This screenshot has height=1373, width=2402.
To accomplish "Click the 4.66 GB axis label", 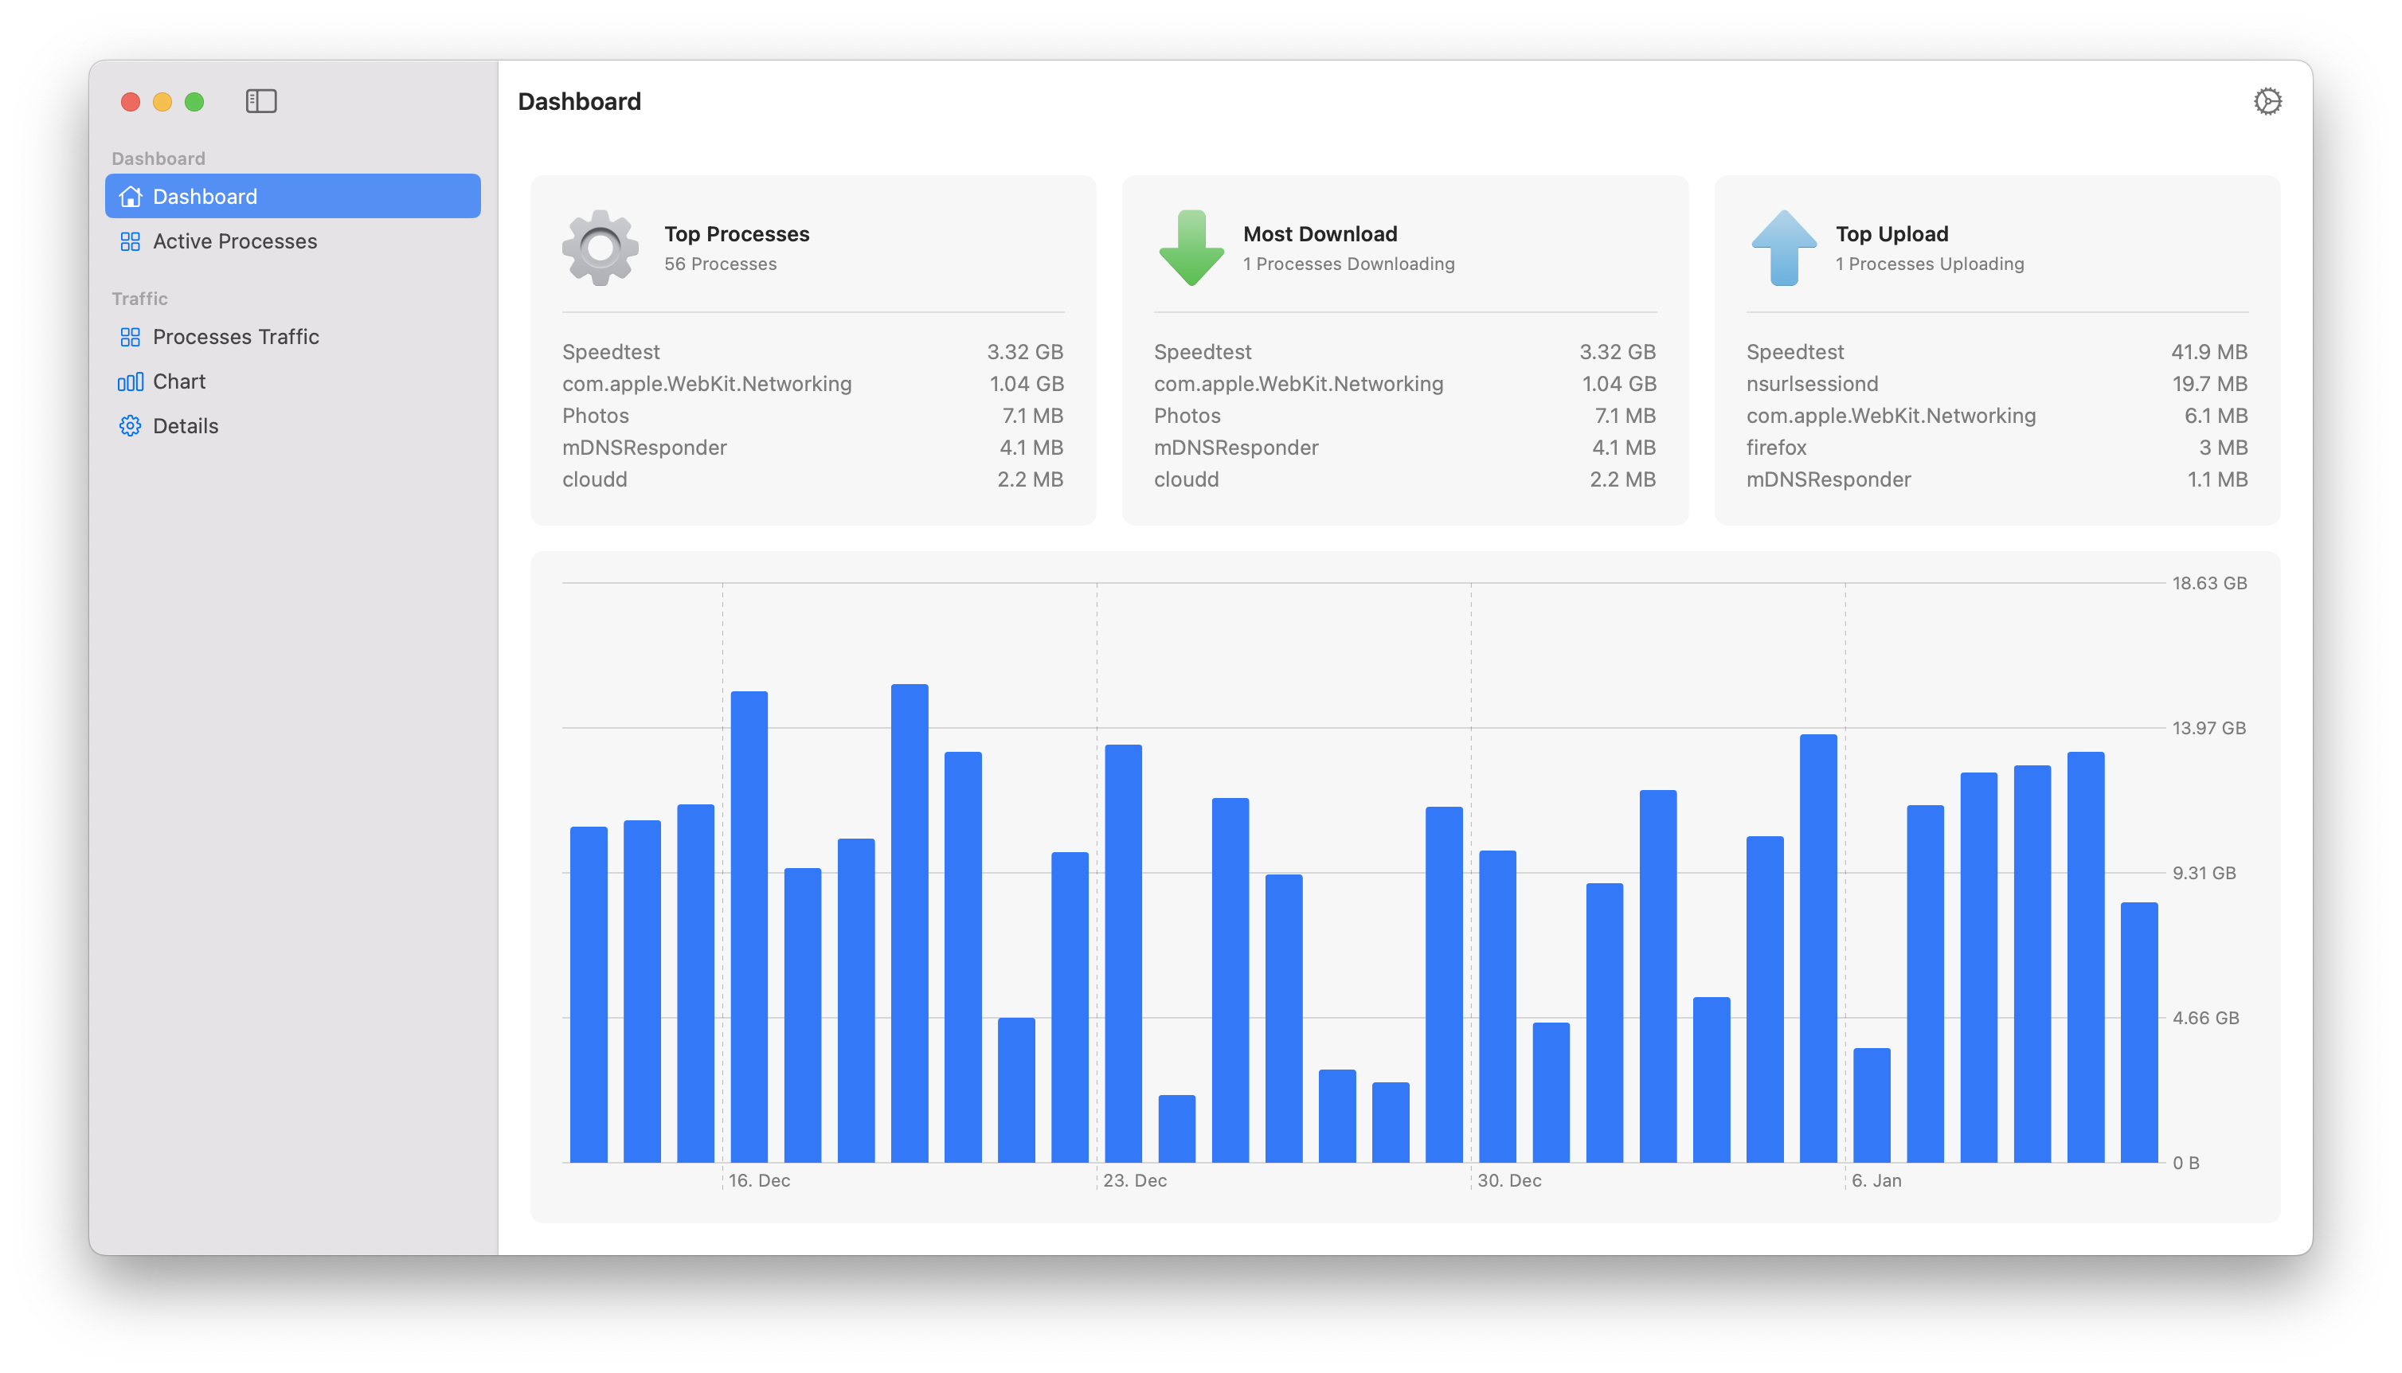I will pos(2205,1019).
